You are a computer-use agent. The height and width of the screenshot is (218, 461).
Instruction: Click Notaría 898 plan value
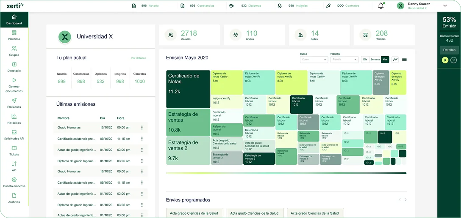click(x=62, y=82)
